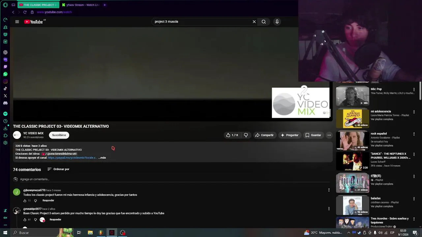Dislike the comment by @ronaldpc0077
Screen dimensions: 422x237
[x=36, y=220]
